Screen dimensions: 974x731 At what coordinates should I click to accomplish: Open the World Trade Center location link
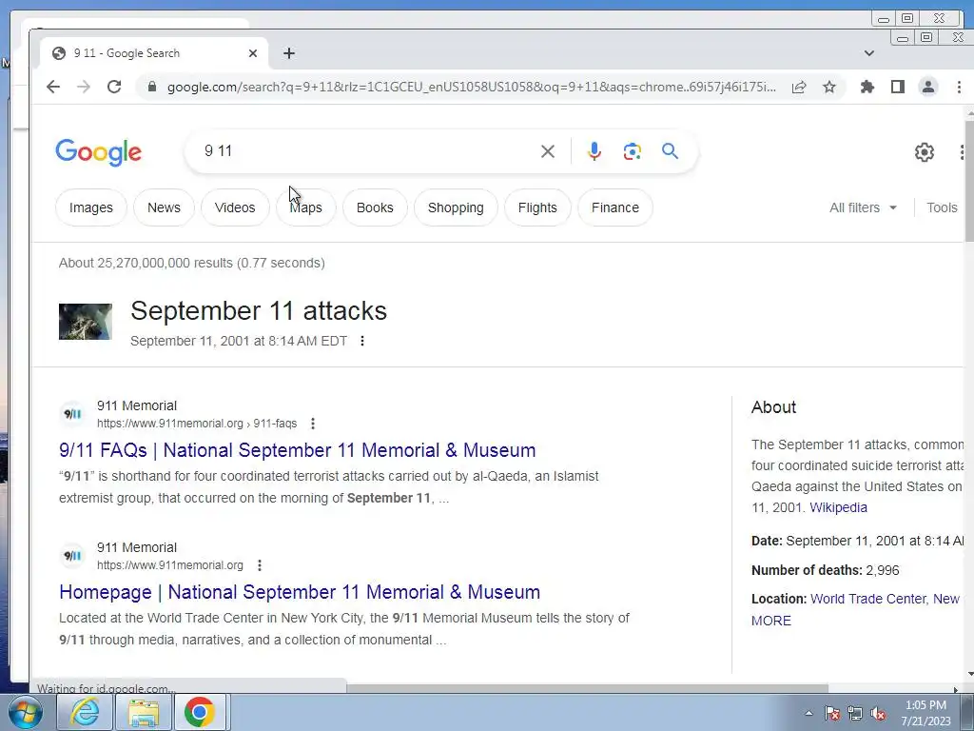pos(886,599)
